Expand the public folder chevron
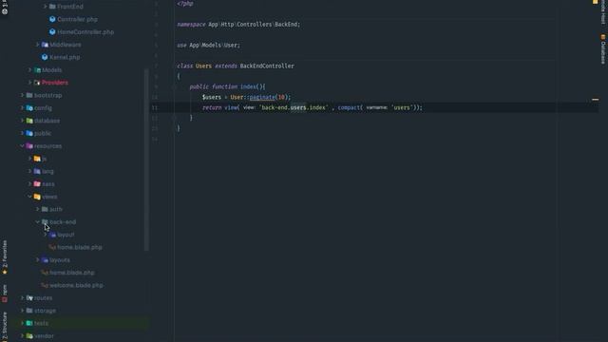This screenshot has width=608, height=342. pyautogui.click(x=22, y=133)
